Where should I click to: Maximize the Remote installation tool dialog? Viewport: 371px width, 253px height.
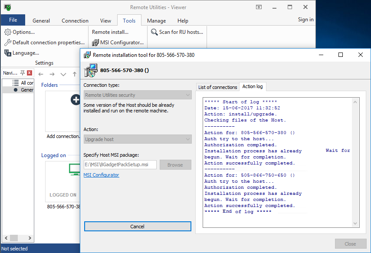[341, 55]
